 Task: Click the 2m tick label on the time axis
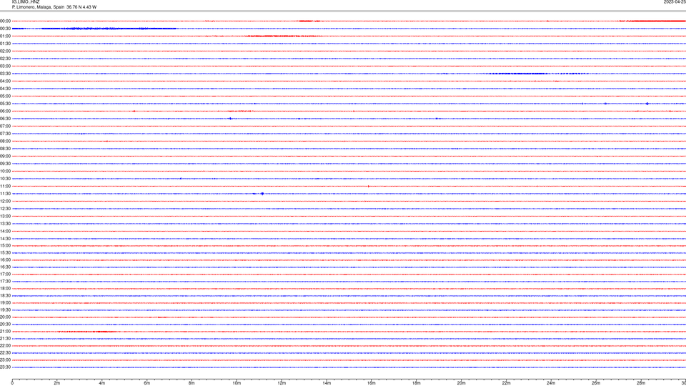point(57,383)
